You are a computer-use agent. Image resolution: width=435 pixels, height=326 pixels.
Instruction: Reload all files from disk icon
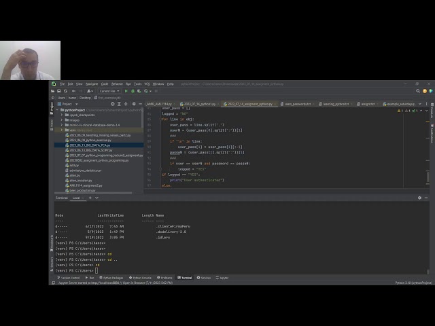66,91
